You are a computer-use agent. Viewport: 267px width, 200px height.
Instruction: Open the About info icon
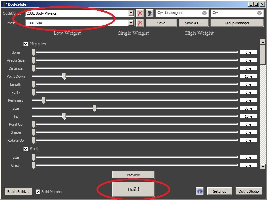pyautogui.click(x=200, y=191)
